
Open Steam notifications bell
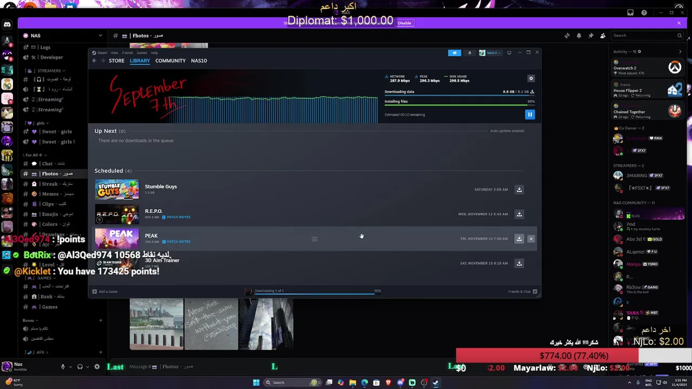pos(469,53)
